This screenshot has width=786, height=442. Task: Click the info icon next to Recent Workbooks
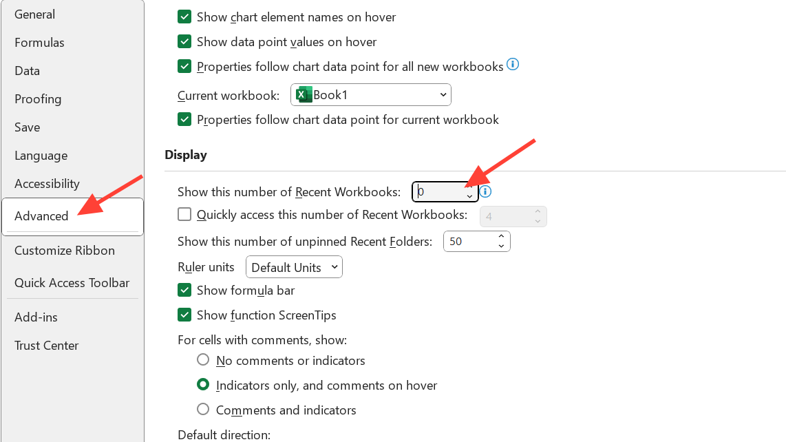point(485,191)
